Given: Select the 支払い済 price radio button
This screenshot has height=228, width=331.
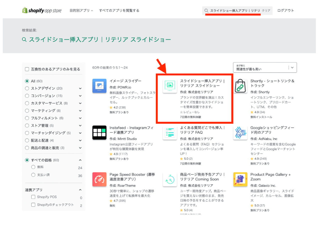Looking at the screenshot, I should (33, 175).
